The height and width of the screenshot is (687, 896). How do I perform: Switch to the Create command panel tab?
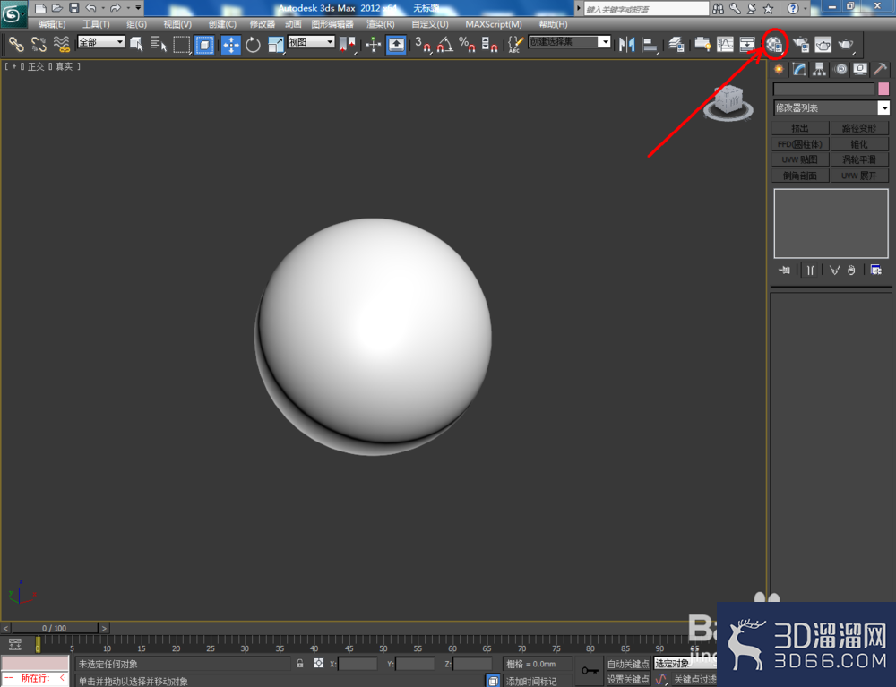[779, 70]
